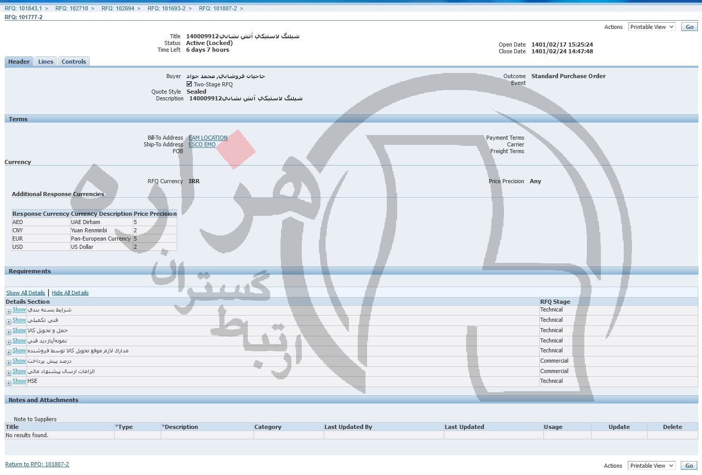Open the bottom Actions Printable View dropdown
The image size is (702, 475).
pyautogui.click(x=651, y=466)
